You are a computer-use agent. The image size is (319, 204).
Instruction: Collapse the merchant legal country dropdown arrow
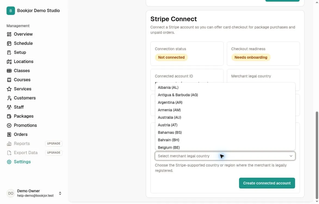(x=291, y=156)
